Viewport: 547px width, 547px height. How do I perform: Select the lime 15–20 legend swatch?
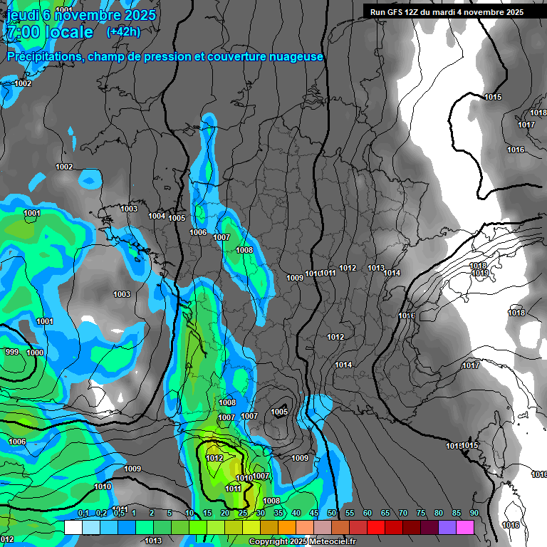coord(216,527)
